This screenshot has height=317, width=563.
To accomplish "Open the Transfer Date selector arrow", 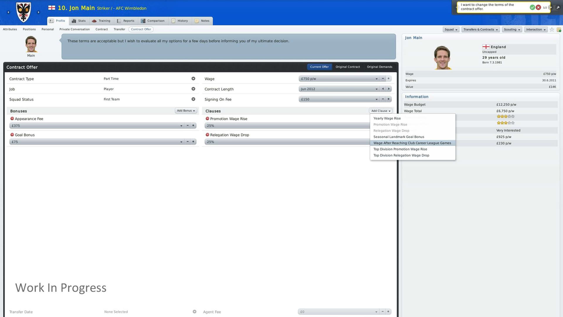I will coord(194,312).
